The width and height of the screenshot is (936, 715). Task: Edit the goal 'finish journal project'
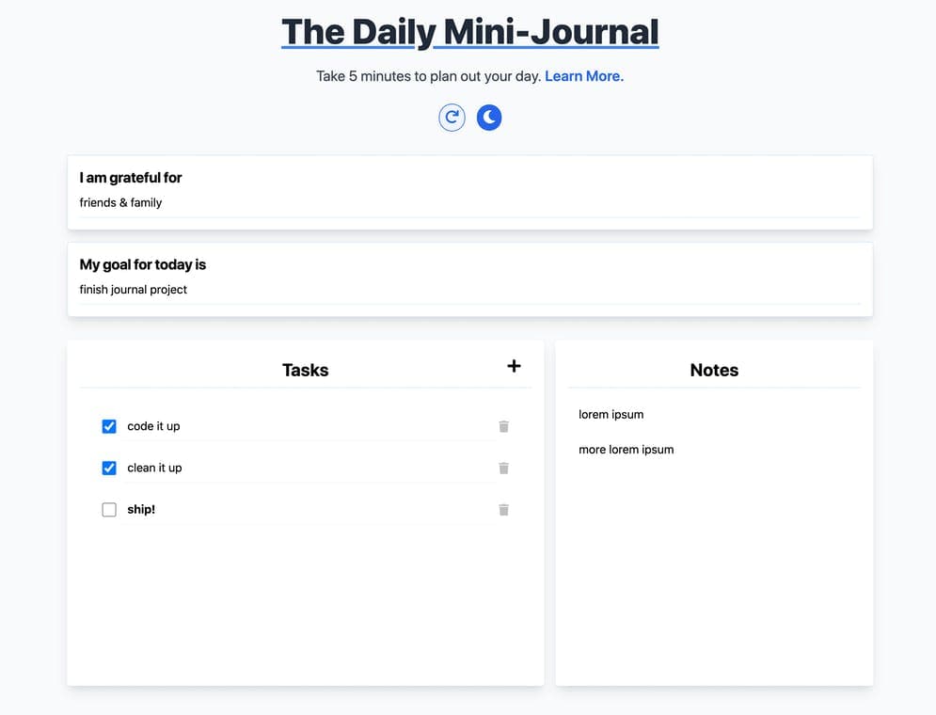(x=133, y=290)
